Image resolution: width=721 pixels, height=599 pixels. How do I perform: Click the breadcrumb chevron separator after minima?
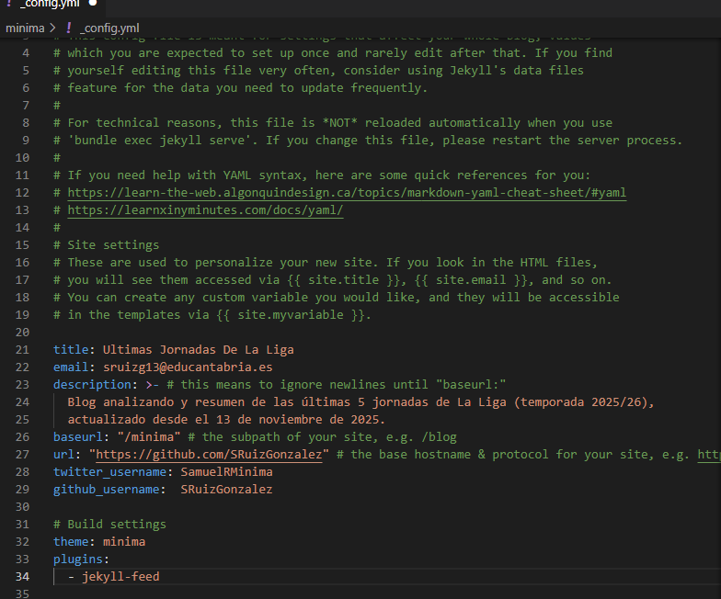pyautogui.click(x=53, y=28)
